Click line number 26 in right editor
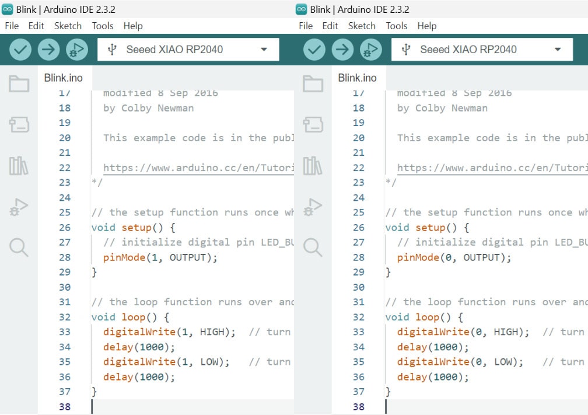Image resolution: width=588 pixels, height=415 pixels. click(x=359, y=228)
